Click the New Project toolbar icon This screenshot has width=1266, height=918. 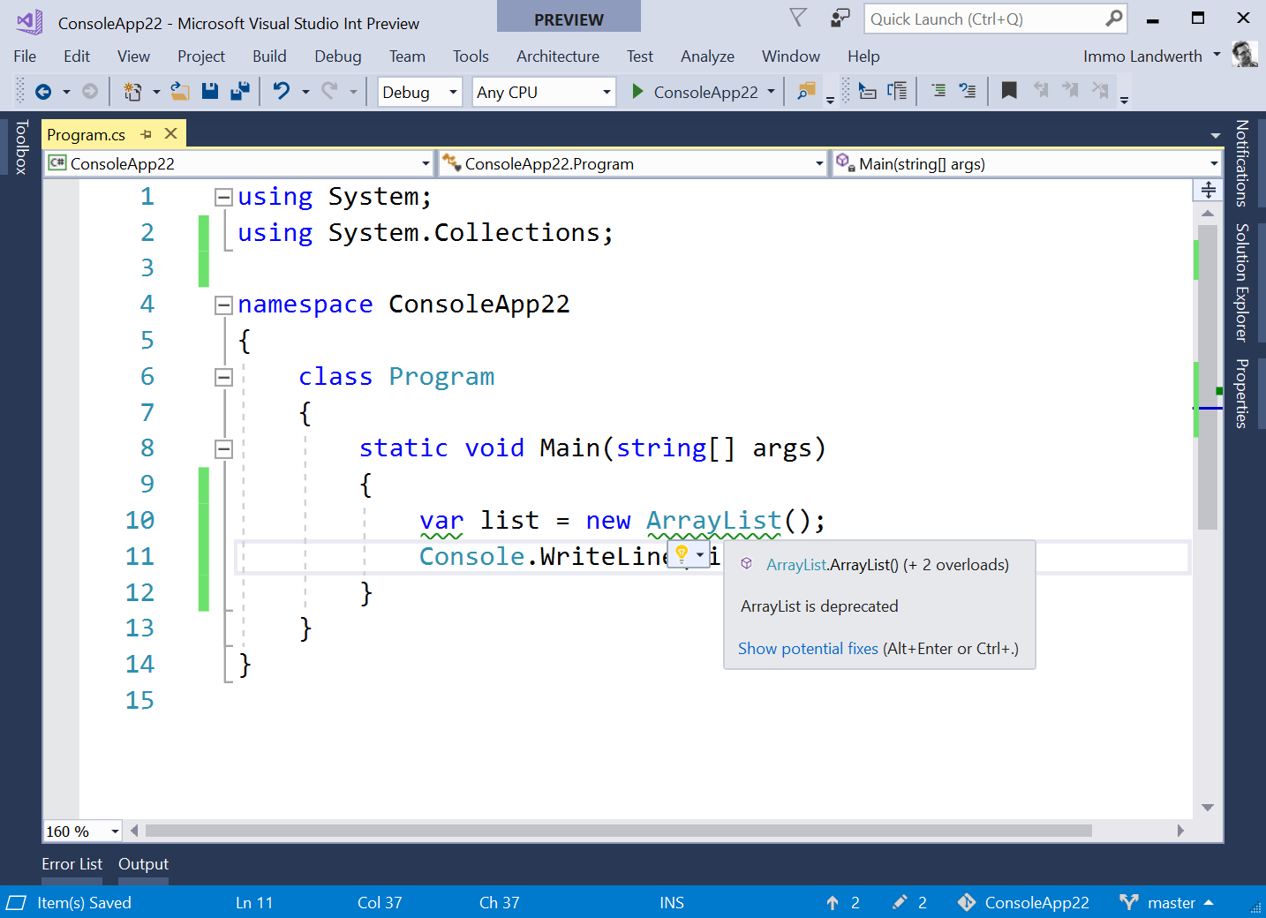coord(132,92)
